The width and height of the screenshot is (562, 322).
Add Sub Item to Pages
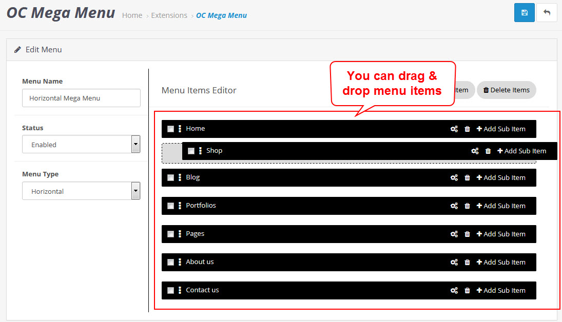tap(501, 234)
